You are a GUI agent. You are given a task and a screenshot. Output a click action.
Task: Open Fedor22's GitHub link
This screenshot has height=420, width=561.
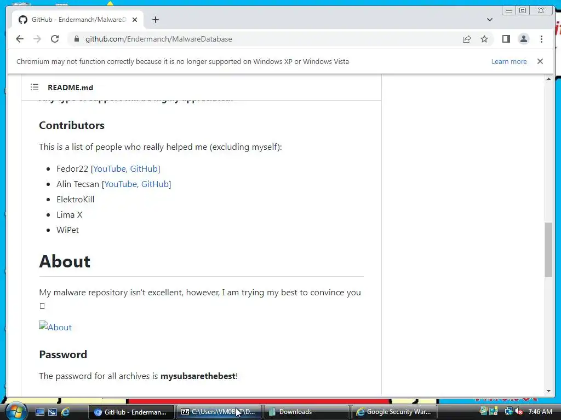[x=144, y=168]
